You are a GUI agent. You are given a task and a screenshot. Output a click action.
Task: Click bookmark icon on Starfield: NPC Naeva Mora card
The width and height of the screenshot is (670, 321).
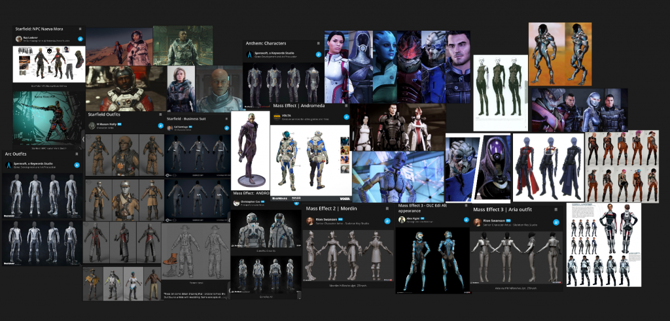[80, 29]
